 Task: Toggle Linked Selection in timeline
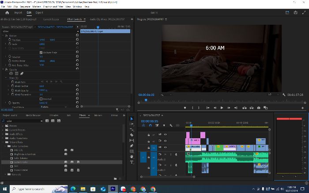157,125
